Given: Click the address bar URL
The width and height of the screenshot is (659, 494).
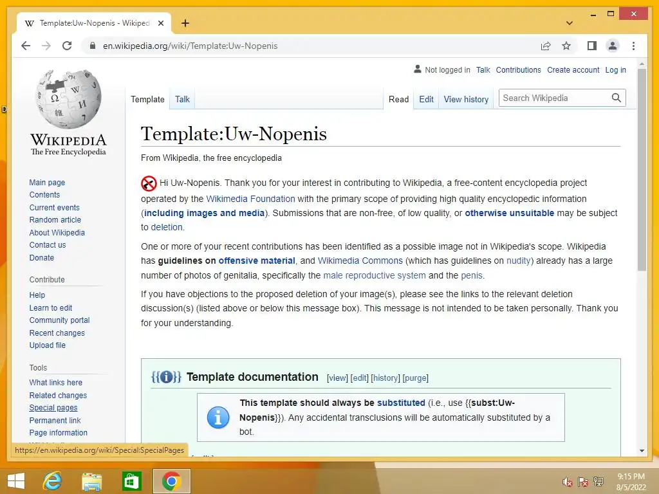Looking at the screenshot, I should 190,46.
